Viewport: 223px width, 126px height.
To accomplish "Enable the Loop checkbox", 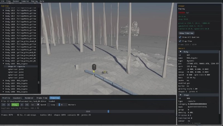I will click(x=49, y=104).
